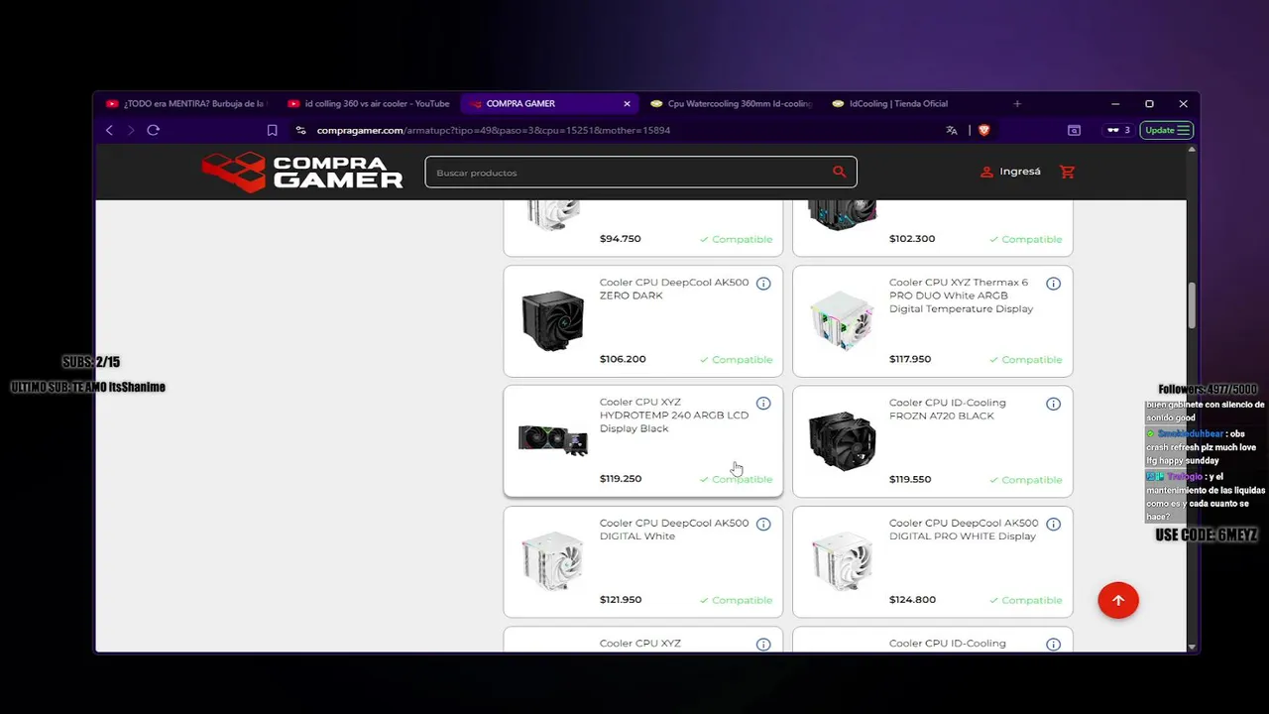
Task: Open the private window counter showing 3
Action: [x=1118, y=130]
